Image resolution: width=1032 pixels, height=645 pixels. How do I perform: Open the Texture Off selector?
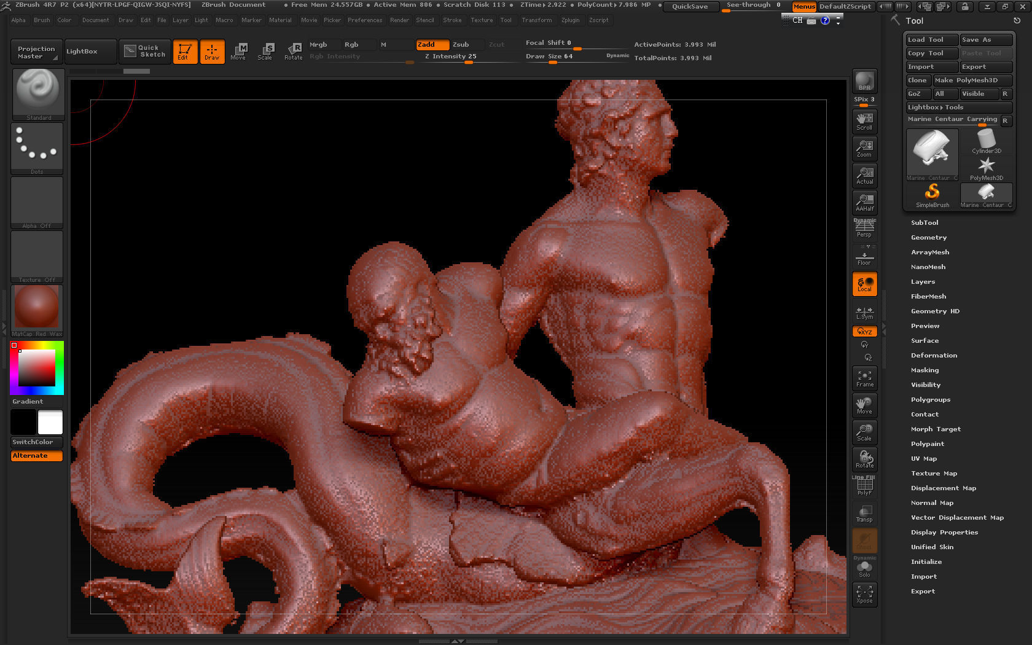(37, 257)
